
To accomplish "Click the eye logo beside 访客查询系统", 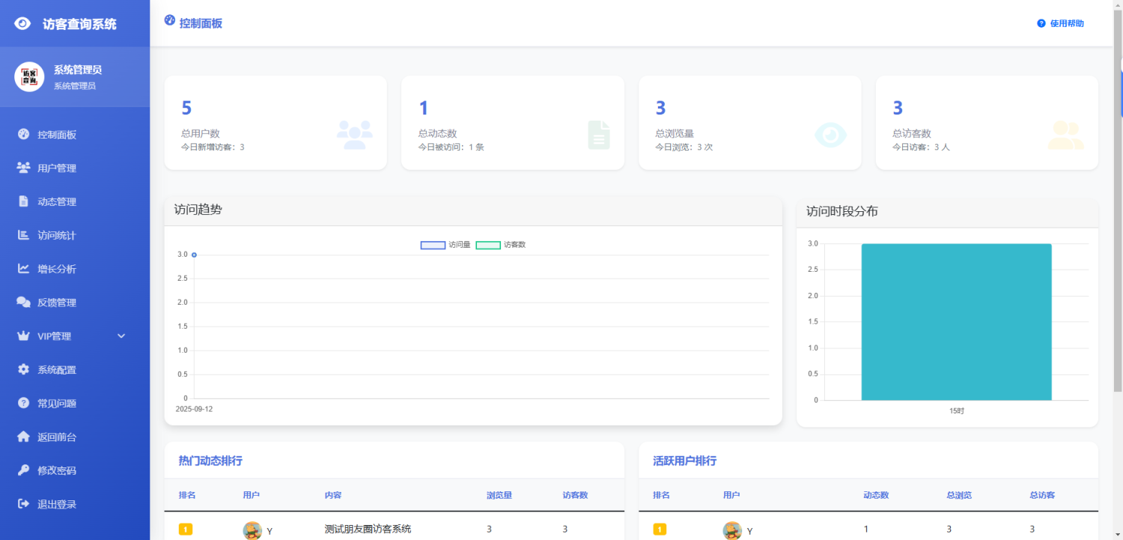I will (x=23, y=24).
